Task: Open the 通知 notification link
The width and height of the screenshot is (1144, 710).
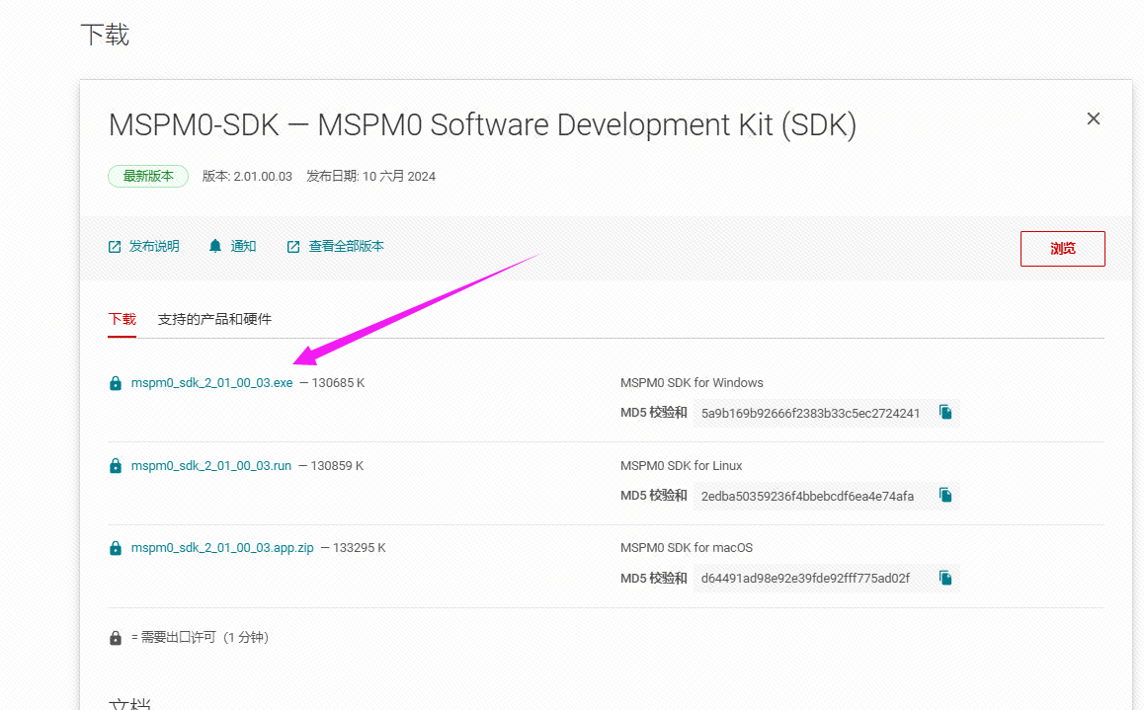Action: pyautogui.click(x=243, y=246)
